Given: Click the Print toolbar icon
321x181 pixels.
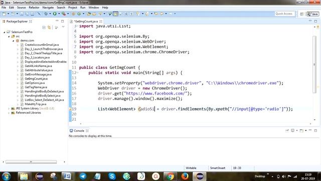Looking at the screenshot, I should pos(32,14).
